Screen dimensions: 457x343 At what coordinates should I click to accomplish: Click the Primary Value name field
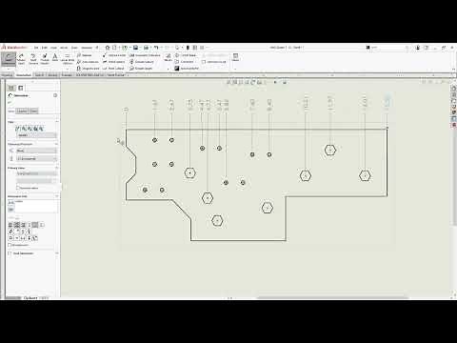[36, 173]
